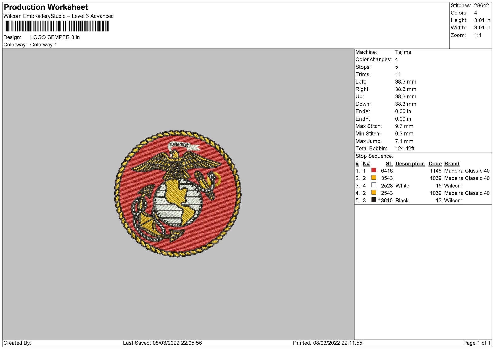Click the Description column header
This screenshot has width=494, height=349.
[410, 164]
